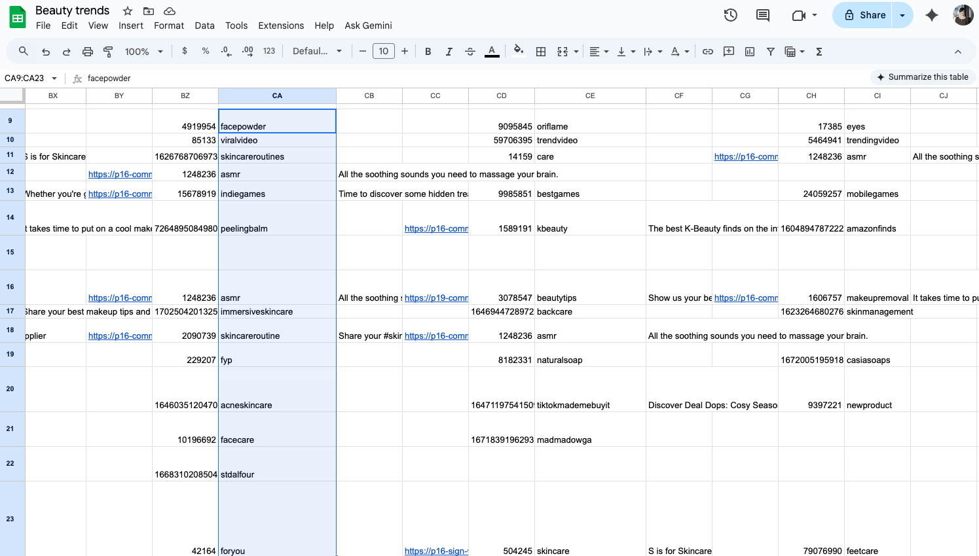Select the Paint format tool

pyautogui.click(x=107, y=51)
